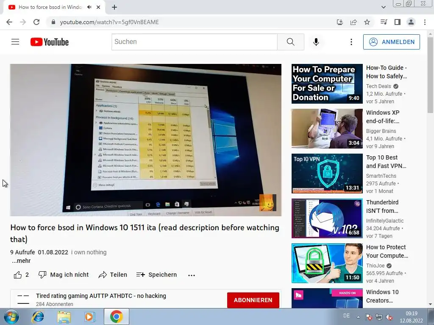The height and width of the screenshot is (325, 434).
Task: Open the taskbar clock showing 09:19
Action: pos(411,317)
